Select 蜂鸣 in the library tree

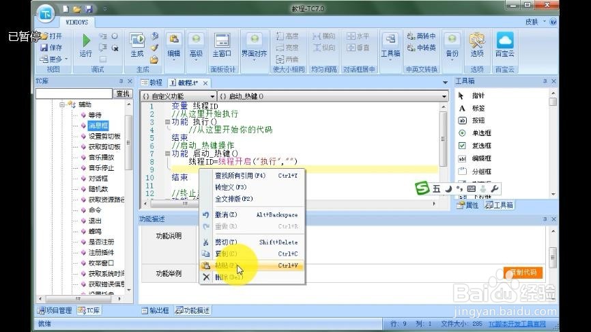pos(95,232)
